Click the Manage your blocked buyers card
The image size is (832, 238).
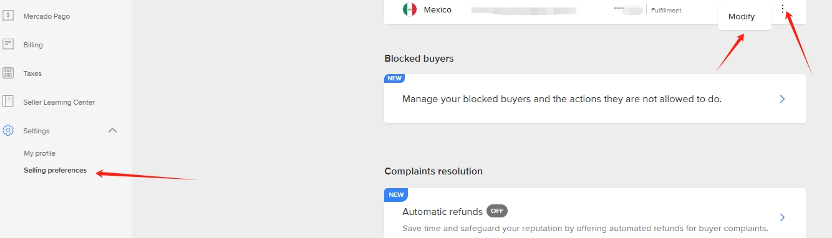[x=595, y=98]
